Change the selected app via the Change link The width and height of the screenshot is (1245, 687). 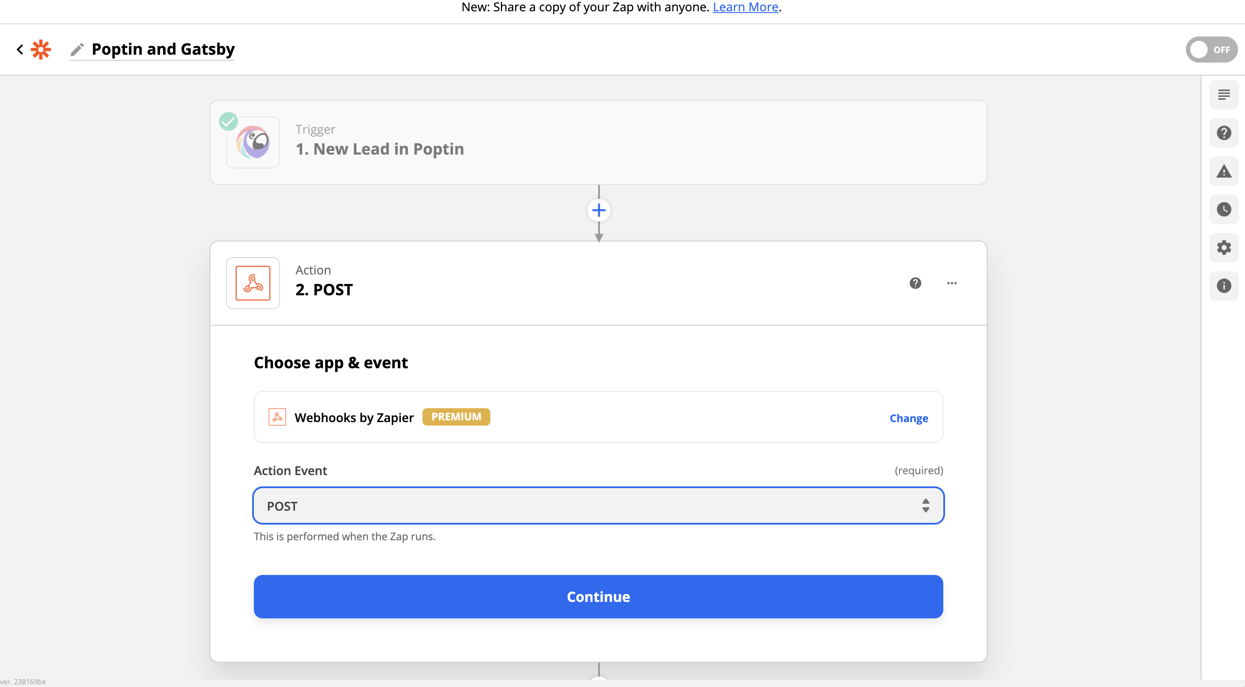pos(909,418)
